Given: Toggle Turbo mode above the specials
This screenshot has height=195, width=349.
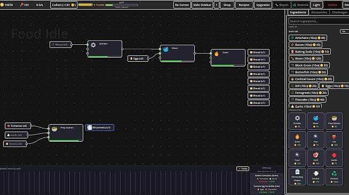Looking at the screenshot, I should point(243,168).
